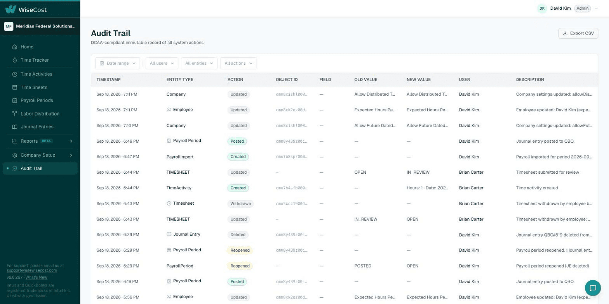Click the Object ID column header

click(287, 80)
